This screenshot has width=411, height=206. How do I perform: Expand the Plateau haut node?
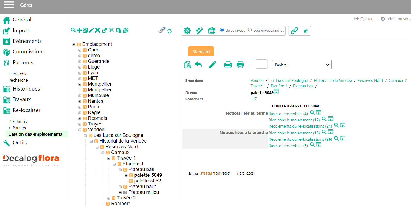click(x=120, y=187)
